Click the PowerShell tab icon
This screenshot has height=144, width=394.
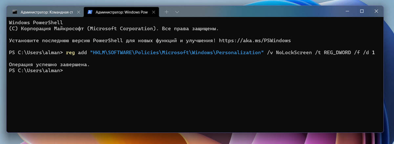click(x=90, y=12)
